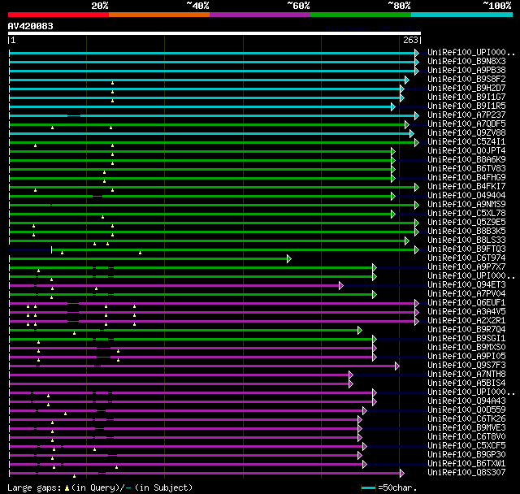Open the UniRef100_O49404 entry
This screenshot has width=520, height=494.
pos(466,196)
